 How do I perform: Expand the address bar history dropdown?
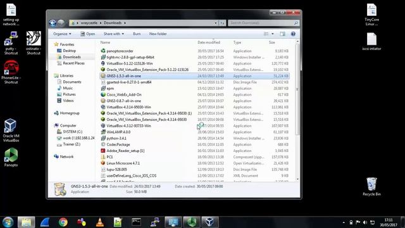pyautogui.click(x=216, y=23)
